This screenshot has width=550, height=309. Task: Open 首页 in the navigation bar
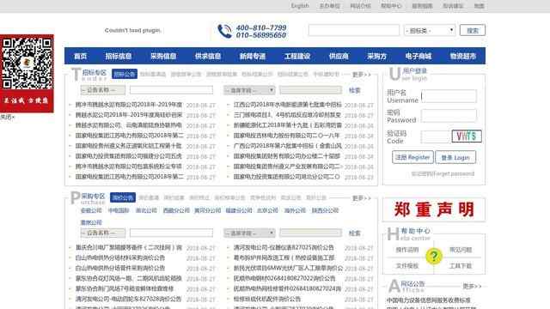(x=80, y=56)
